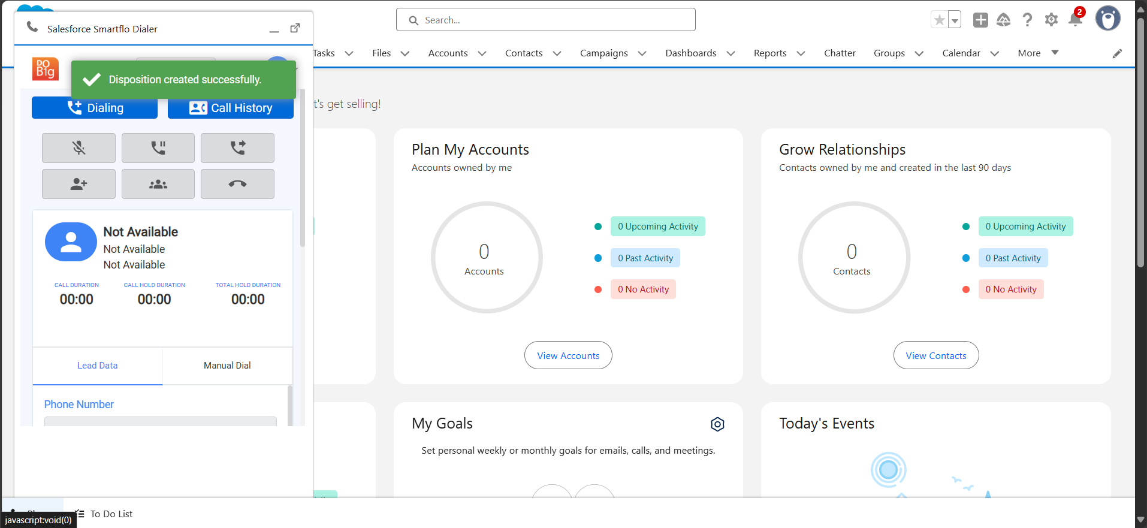Switch to the Manual Dial tab
The height and width of the screenshot is (528, 1147).
[x=227, y=366]
